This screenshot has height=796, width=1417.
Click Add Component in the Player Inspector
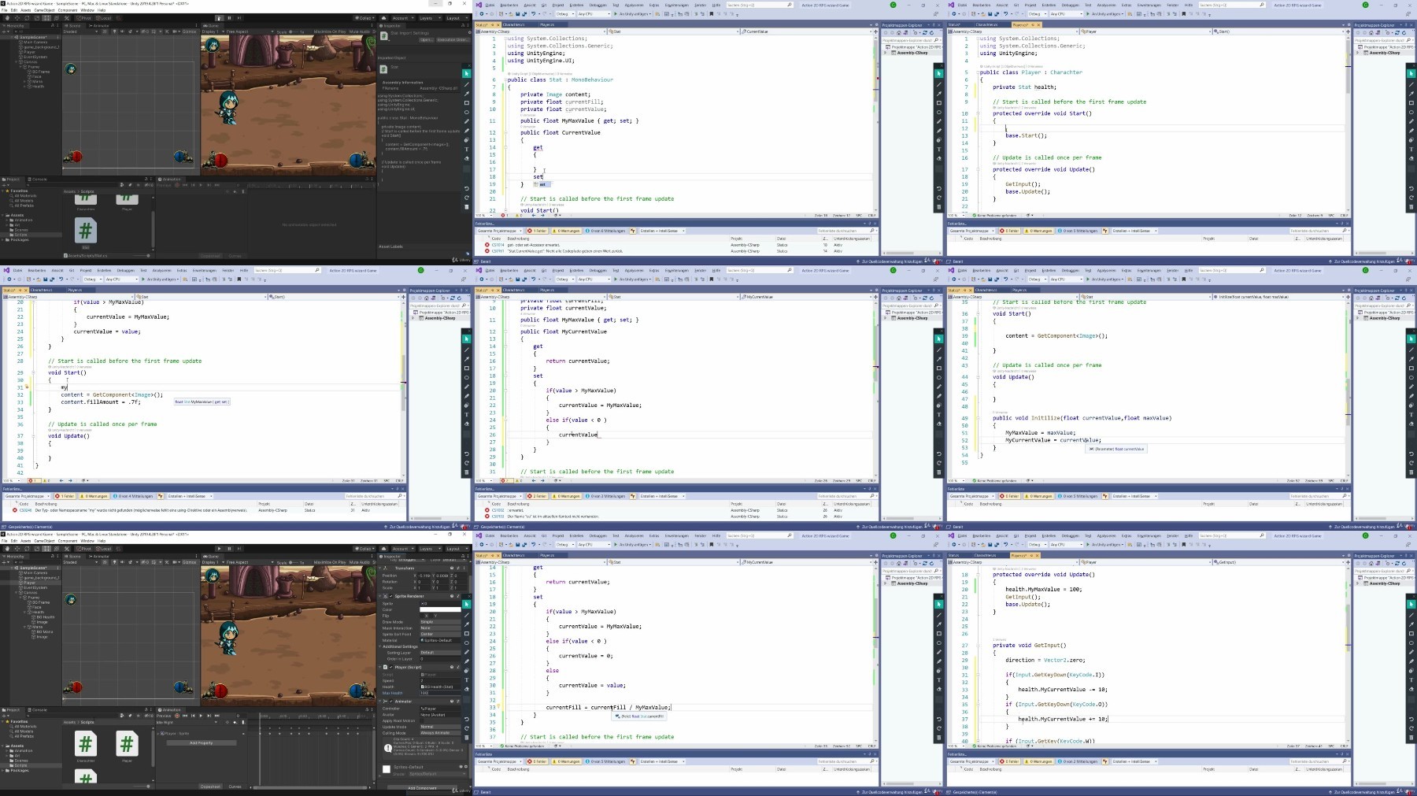click(422, 788)
